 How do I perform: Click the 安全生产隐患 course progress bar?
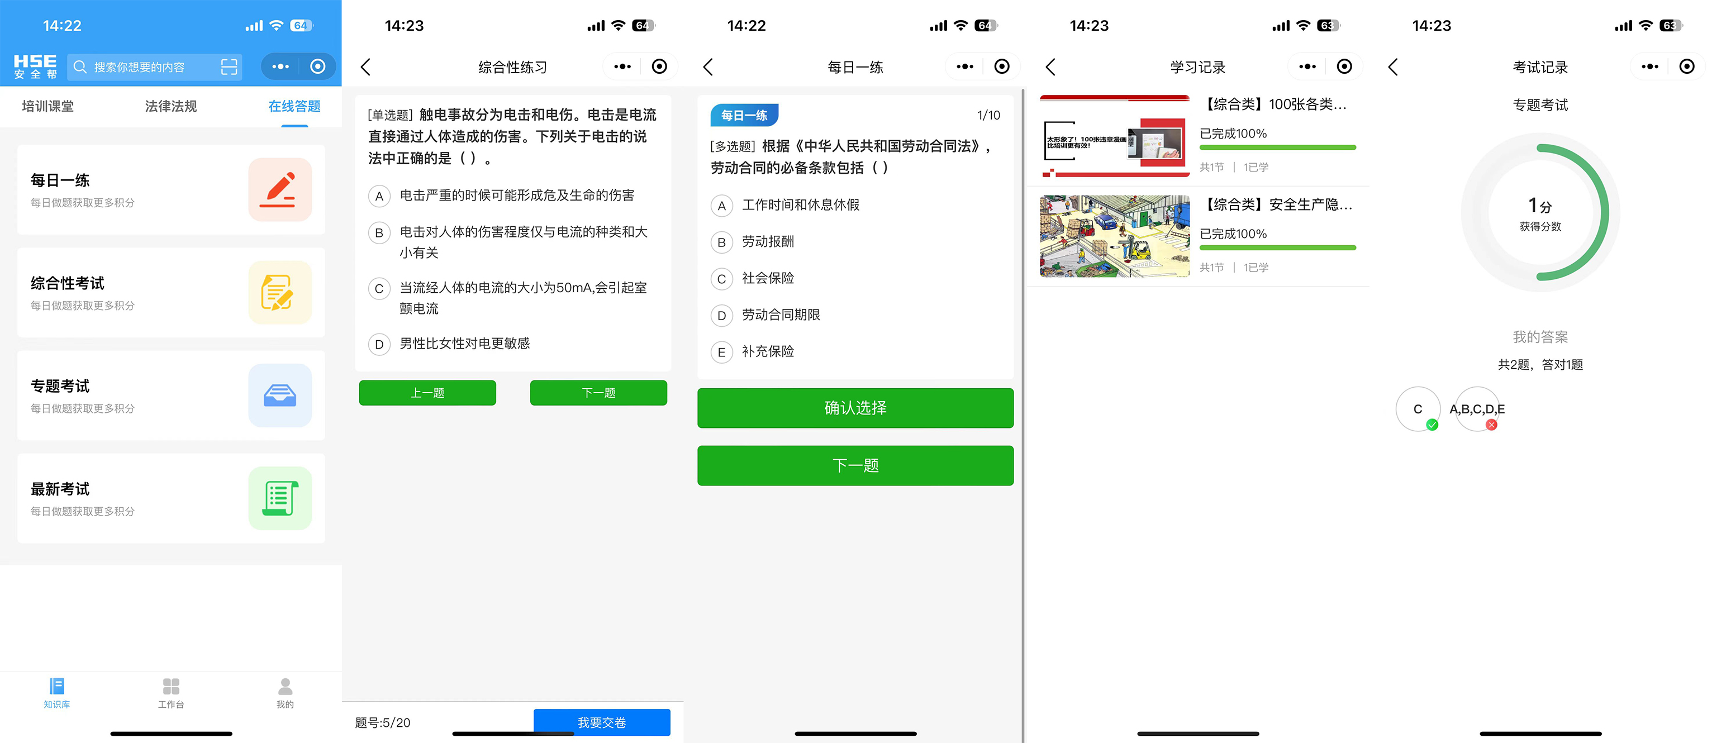pyautogui.click(x=1277, y=248)
